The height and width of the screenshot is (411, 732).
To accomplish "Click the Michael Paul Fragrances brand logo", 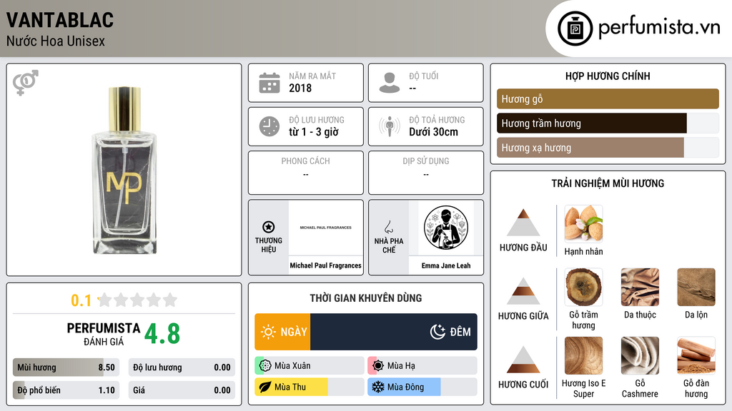I will [326, 228].
